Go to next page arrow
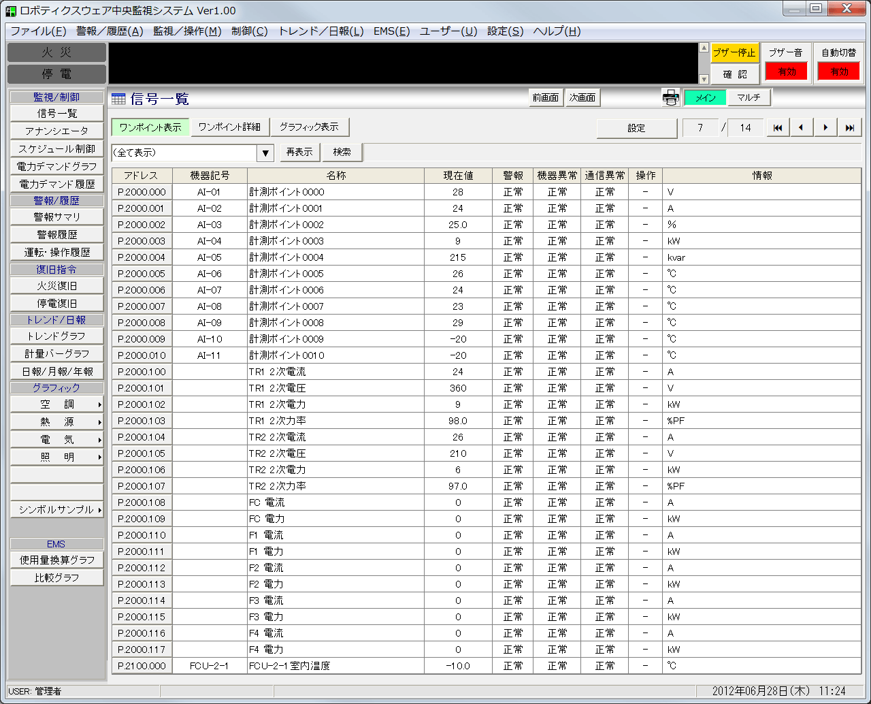Viewport: 871px width, 704px height. tap(825, 128)
